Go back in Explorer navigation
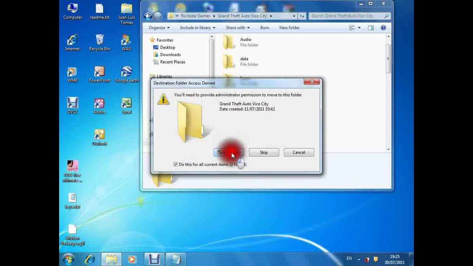This screenshot has height=266, width=473. (148, 16)
